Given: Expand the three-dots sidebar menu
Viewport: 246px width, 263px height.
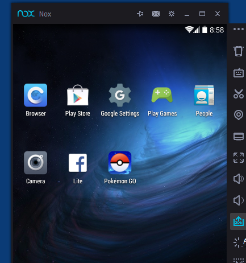Looking at the screenshot, I should (x=239, y=29).
